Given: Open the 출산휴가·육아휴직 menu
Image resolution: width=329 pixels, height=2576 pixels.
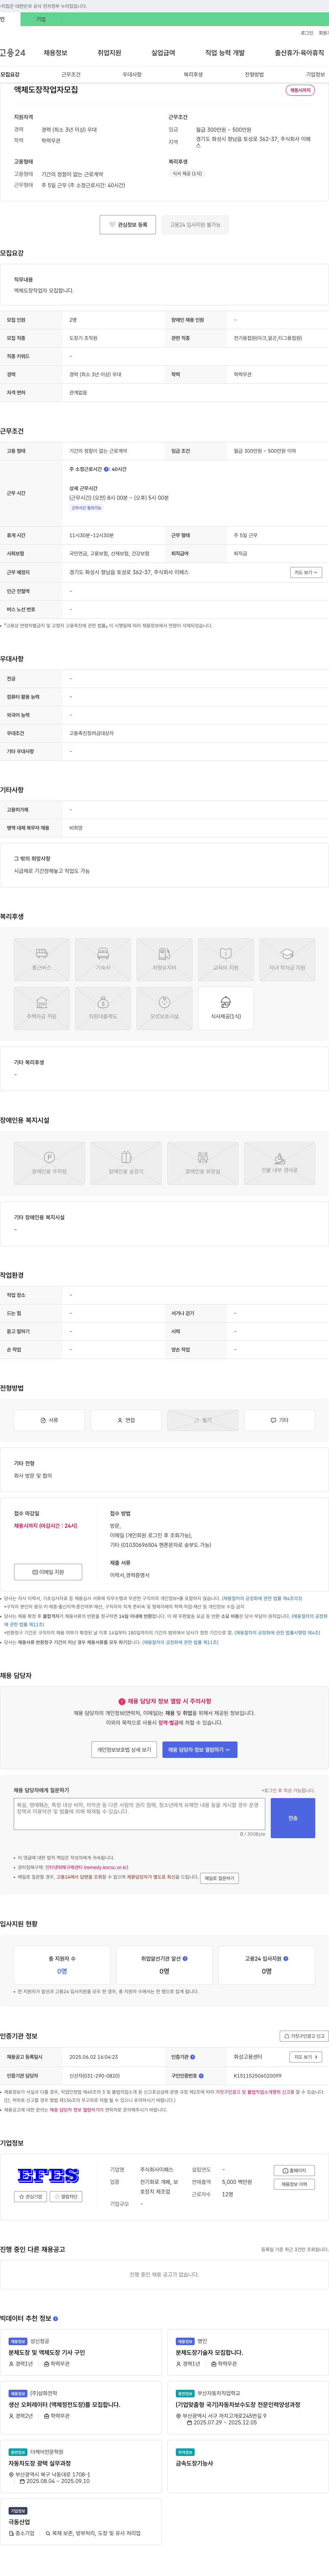Looking at the screenshot, I should point(299,53).
